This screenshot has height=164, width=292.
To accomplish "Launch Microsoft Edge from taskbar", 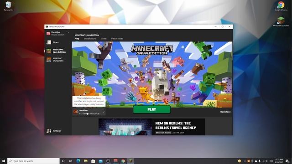I will click(78, 161).
